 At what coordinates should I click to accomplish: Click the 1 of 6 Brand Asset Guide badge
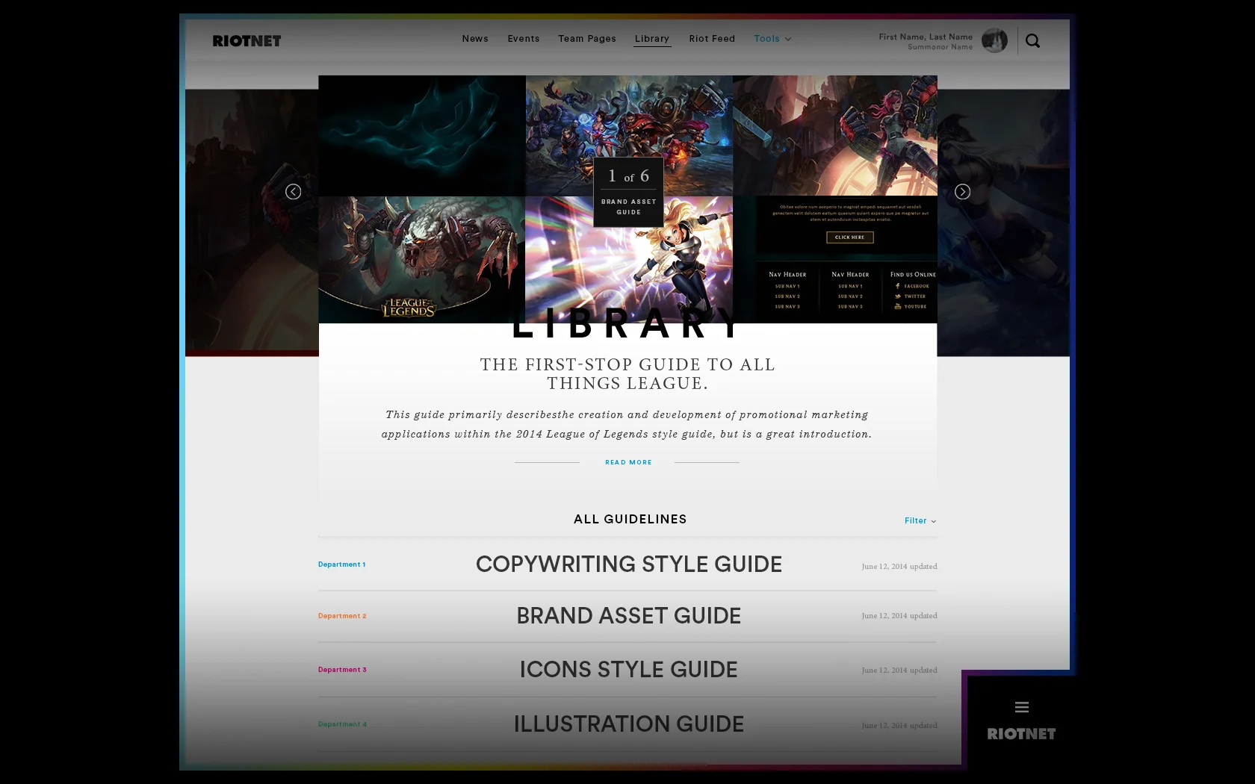(628, 192)
